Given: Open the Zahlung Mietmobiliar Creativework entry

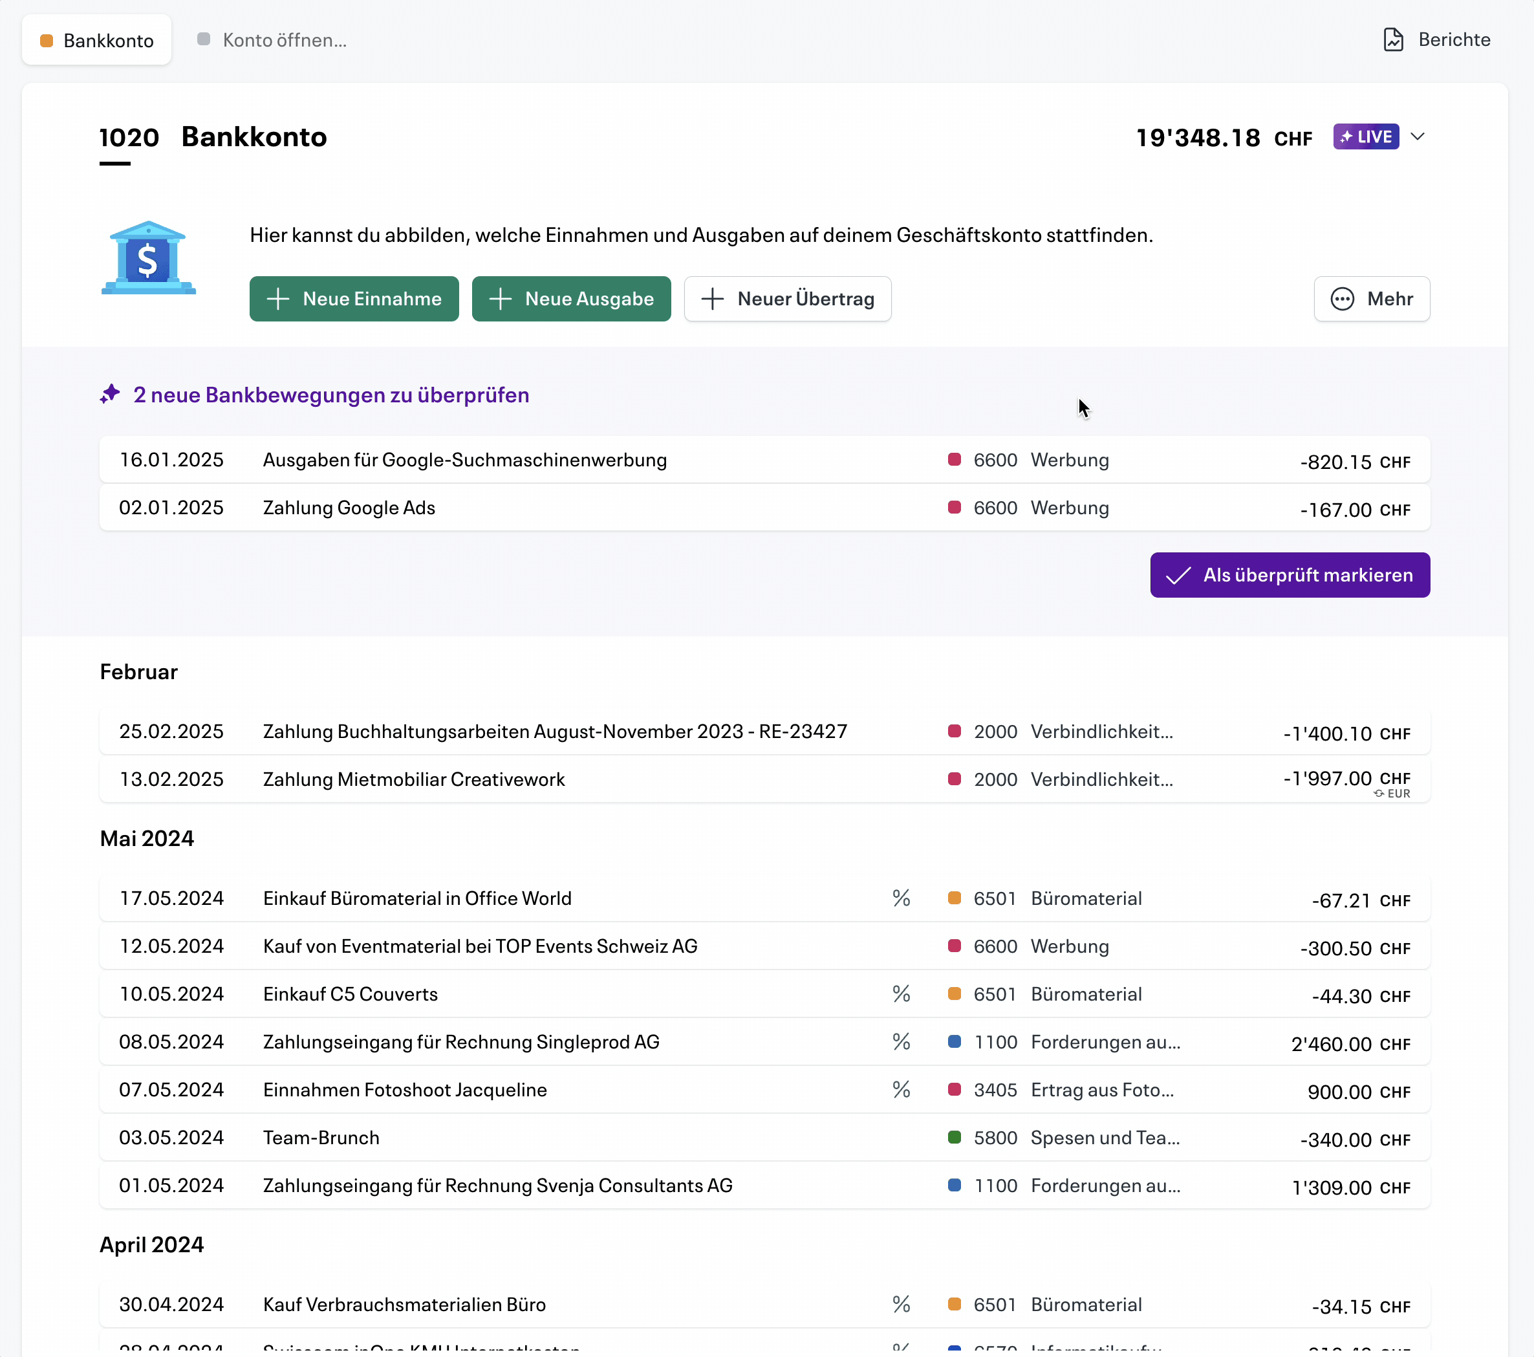Looking at the screenshot, I should coord(413,779).
